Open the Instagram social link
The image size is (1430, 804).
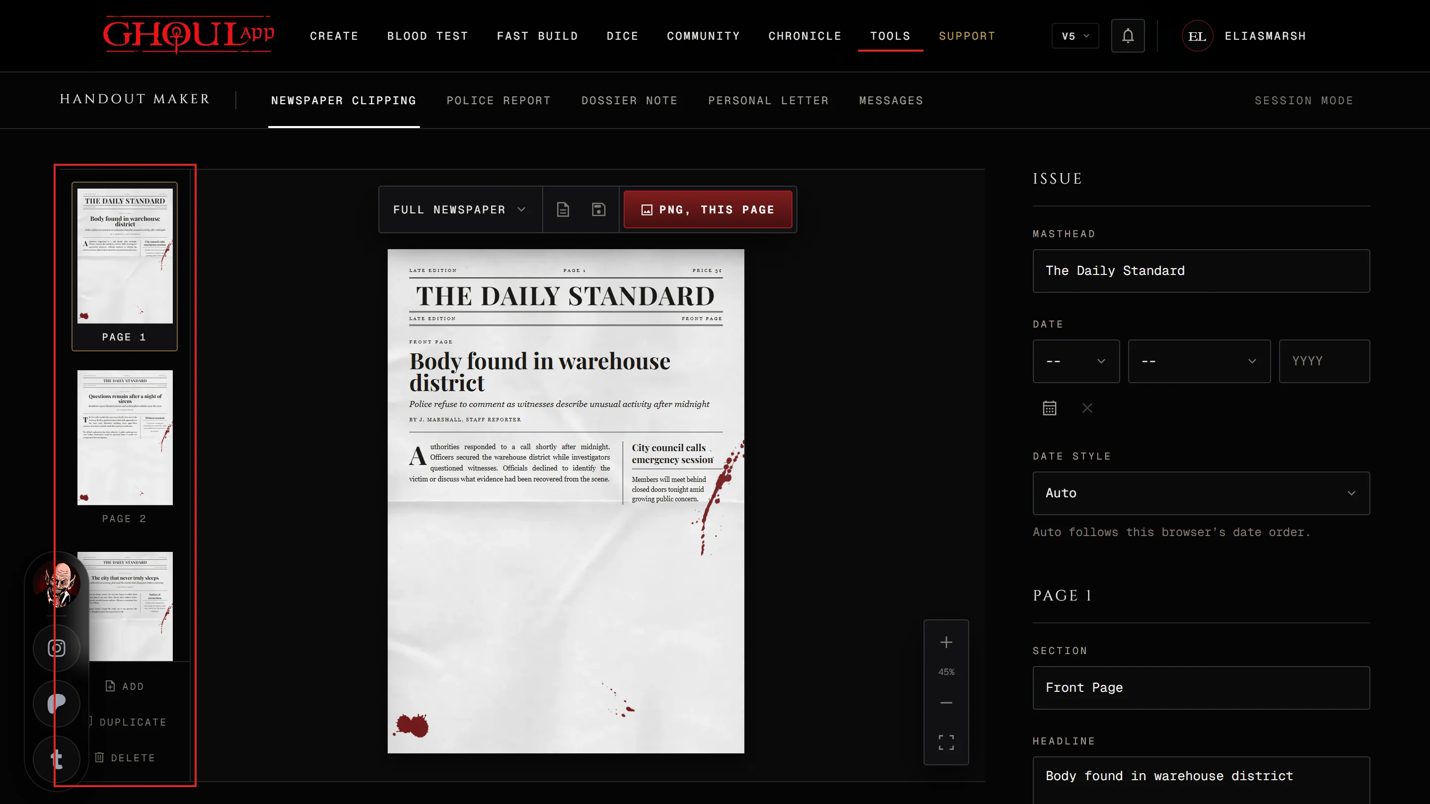point(56,648)
